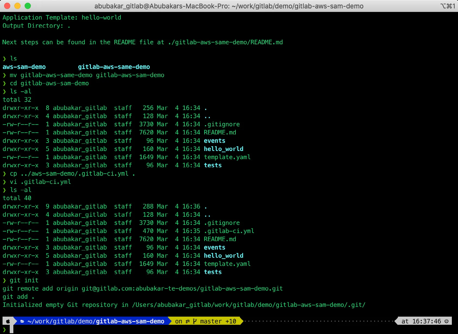Click the bold gitlab-aws-sam-demo in the prompt path

pyautogui.click(x=130, y=321)
